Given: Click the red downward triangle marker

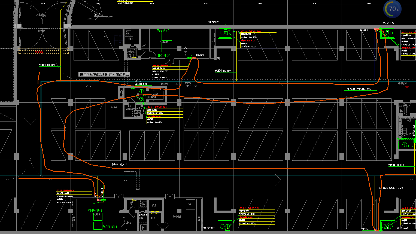Looking at the screenshot, I should [x=407, y=87].
